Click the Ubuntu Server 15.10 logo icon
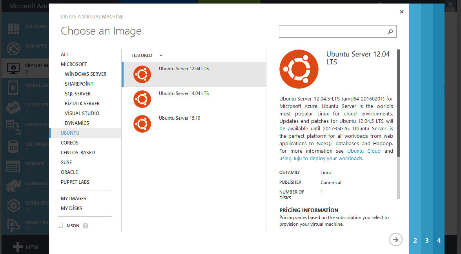Viewport: 461px width, 254px height. [142, 124]
